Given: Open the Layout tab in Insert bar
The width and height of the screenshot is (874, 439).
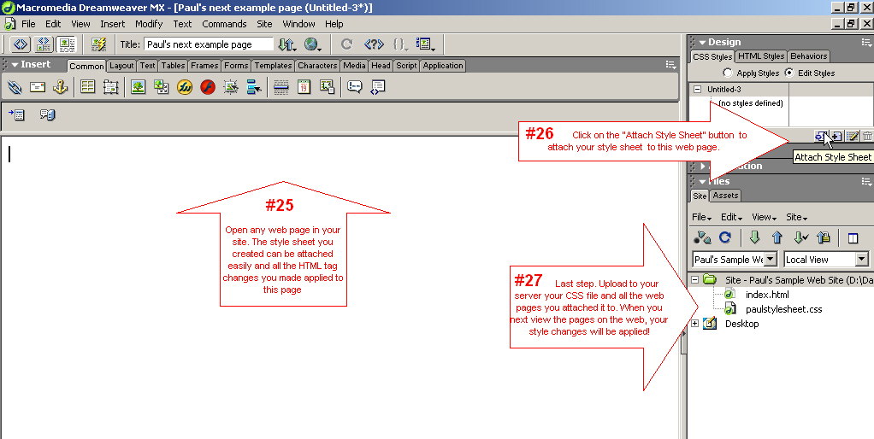Looking at the screenshot, I should click(121, 66).
